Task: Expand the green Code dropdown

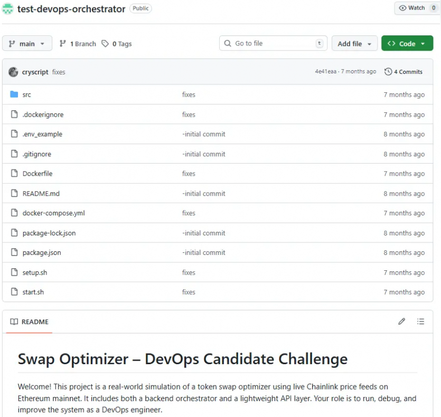Action: click(407, 44)
